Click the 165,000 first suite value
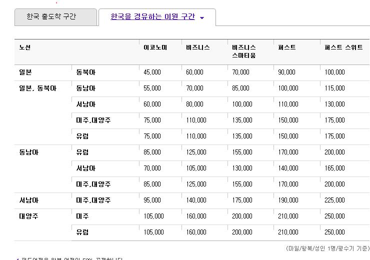 point(334,168)
